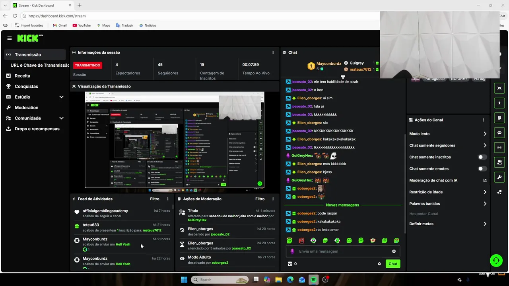Click the green Chat send button
The image size is (509, 286).
pos(393,264)
